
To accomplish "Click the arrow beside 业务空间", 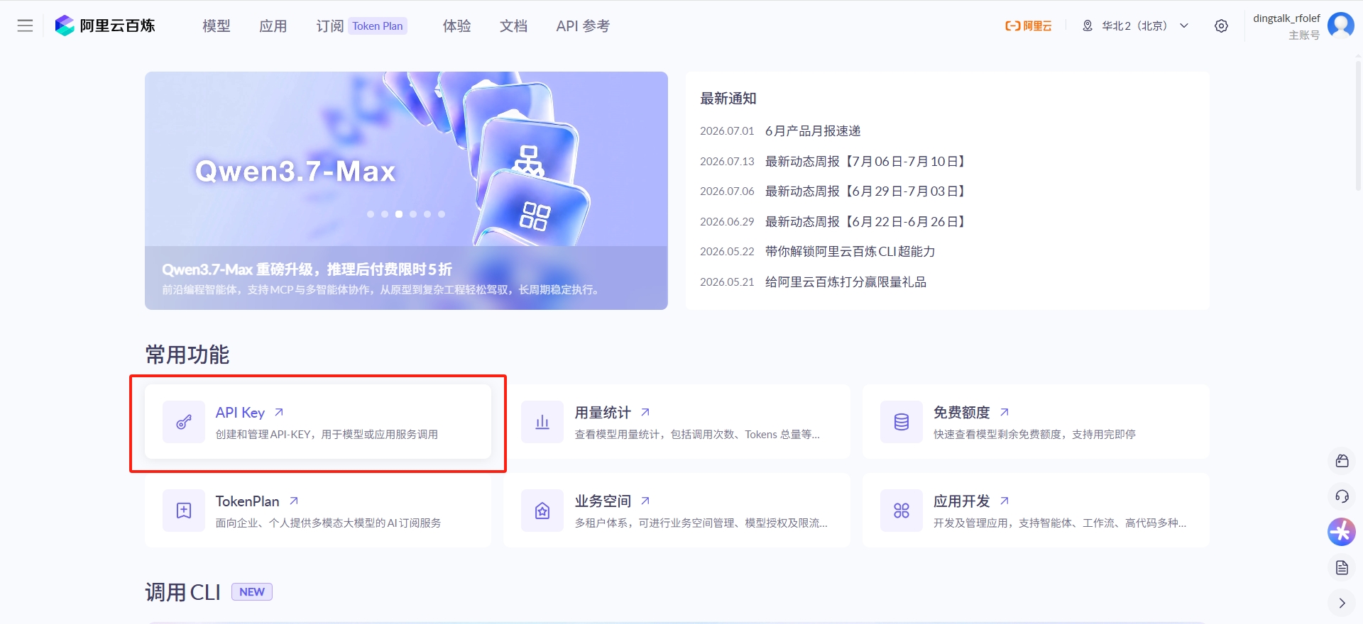I will tap(645, 501).
